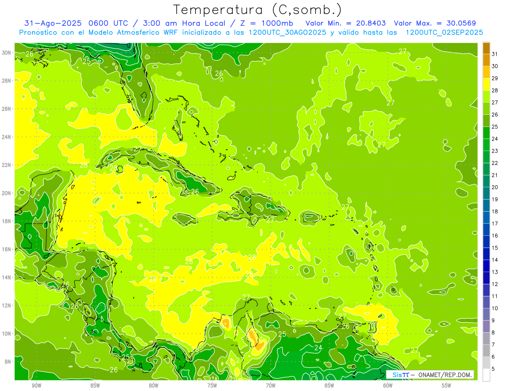Screen dimensions: 506x391
Task: Click the "85W" longitude axis label
Action: [x=95, y=386]
